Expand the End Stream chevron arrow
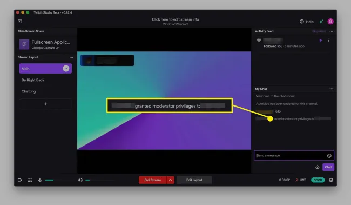This screenshot has width=351, height=205. pos(170,180)
